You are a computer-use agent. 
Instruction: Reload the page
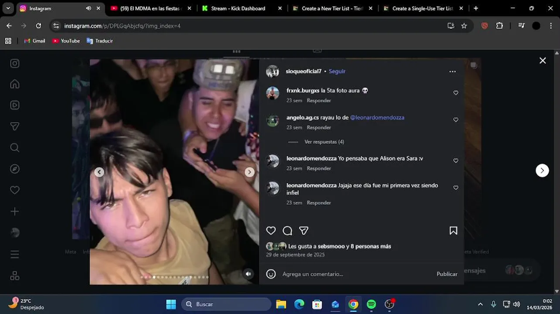tap(38, 26)
